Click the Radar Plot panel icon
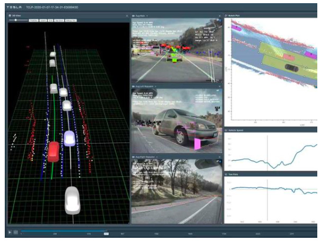This screenshot has height=241, width=321. pos(227,16)
